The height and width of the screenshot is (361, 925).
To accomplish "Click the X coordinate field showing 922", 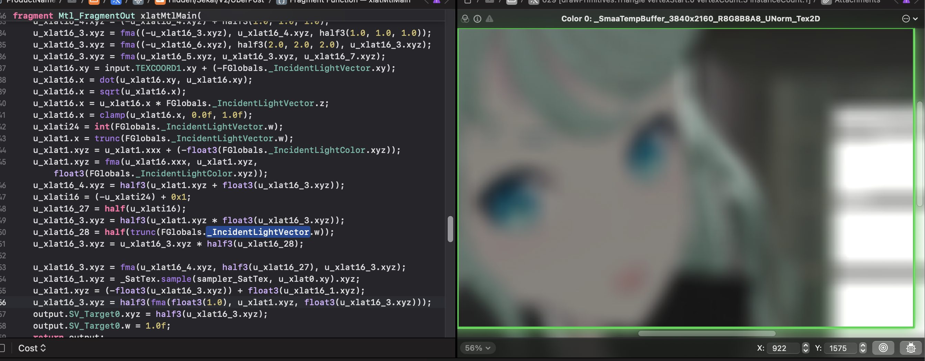I will pyautogui.click(x=783, y=348).
